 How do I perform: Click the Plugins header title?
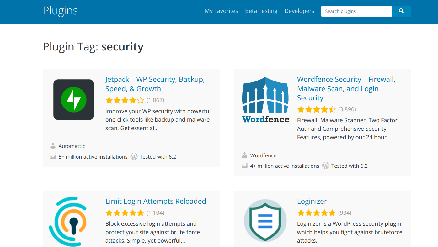tap(60, 11)
